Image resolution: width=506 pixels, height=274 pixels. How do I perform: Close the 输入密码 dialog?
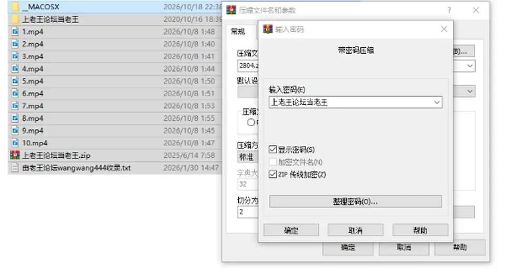[x=444, y=29]
